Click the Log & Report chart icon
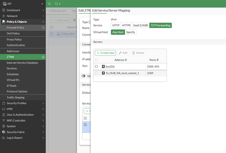 click(3, 138)
